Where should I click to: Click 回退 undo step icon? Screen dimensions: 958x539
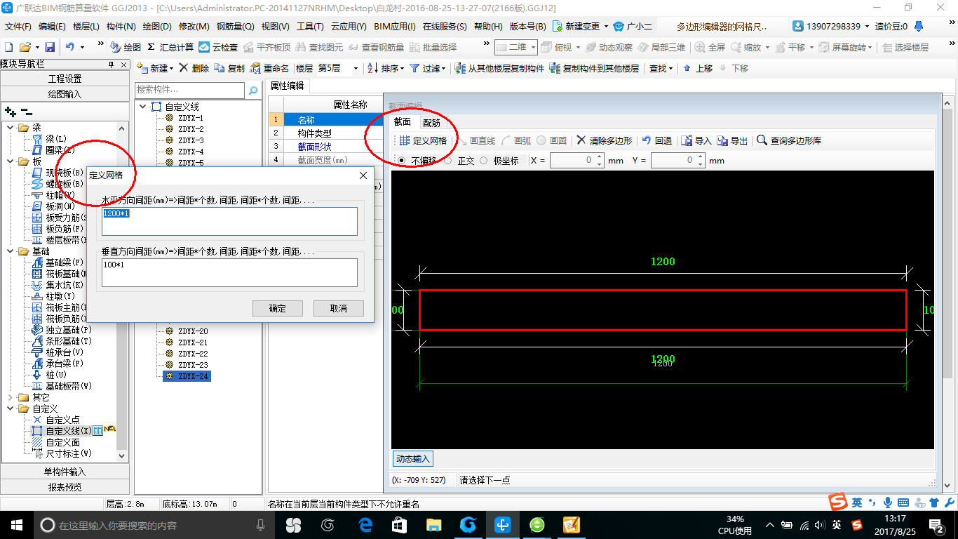[x=657, y=140]
